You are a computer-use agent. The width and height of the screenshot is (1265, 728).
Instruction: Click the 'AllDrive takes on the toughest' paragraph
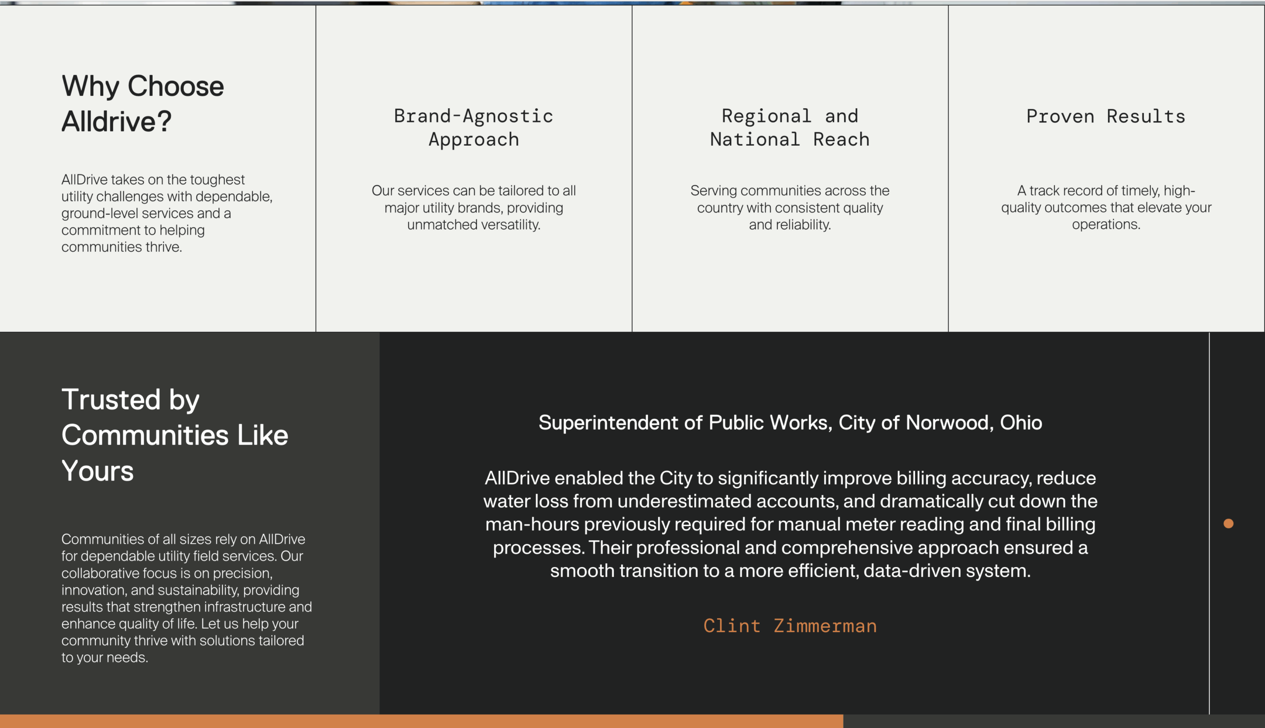[x=167, y=213]
